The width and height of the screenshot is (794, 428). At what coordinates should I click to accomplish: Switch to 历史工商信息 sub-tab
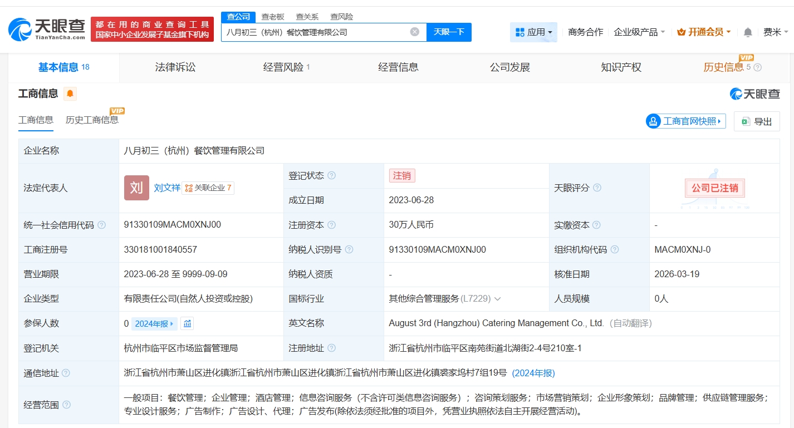pos(92,120)
